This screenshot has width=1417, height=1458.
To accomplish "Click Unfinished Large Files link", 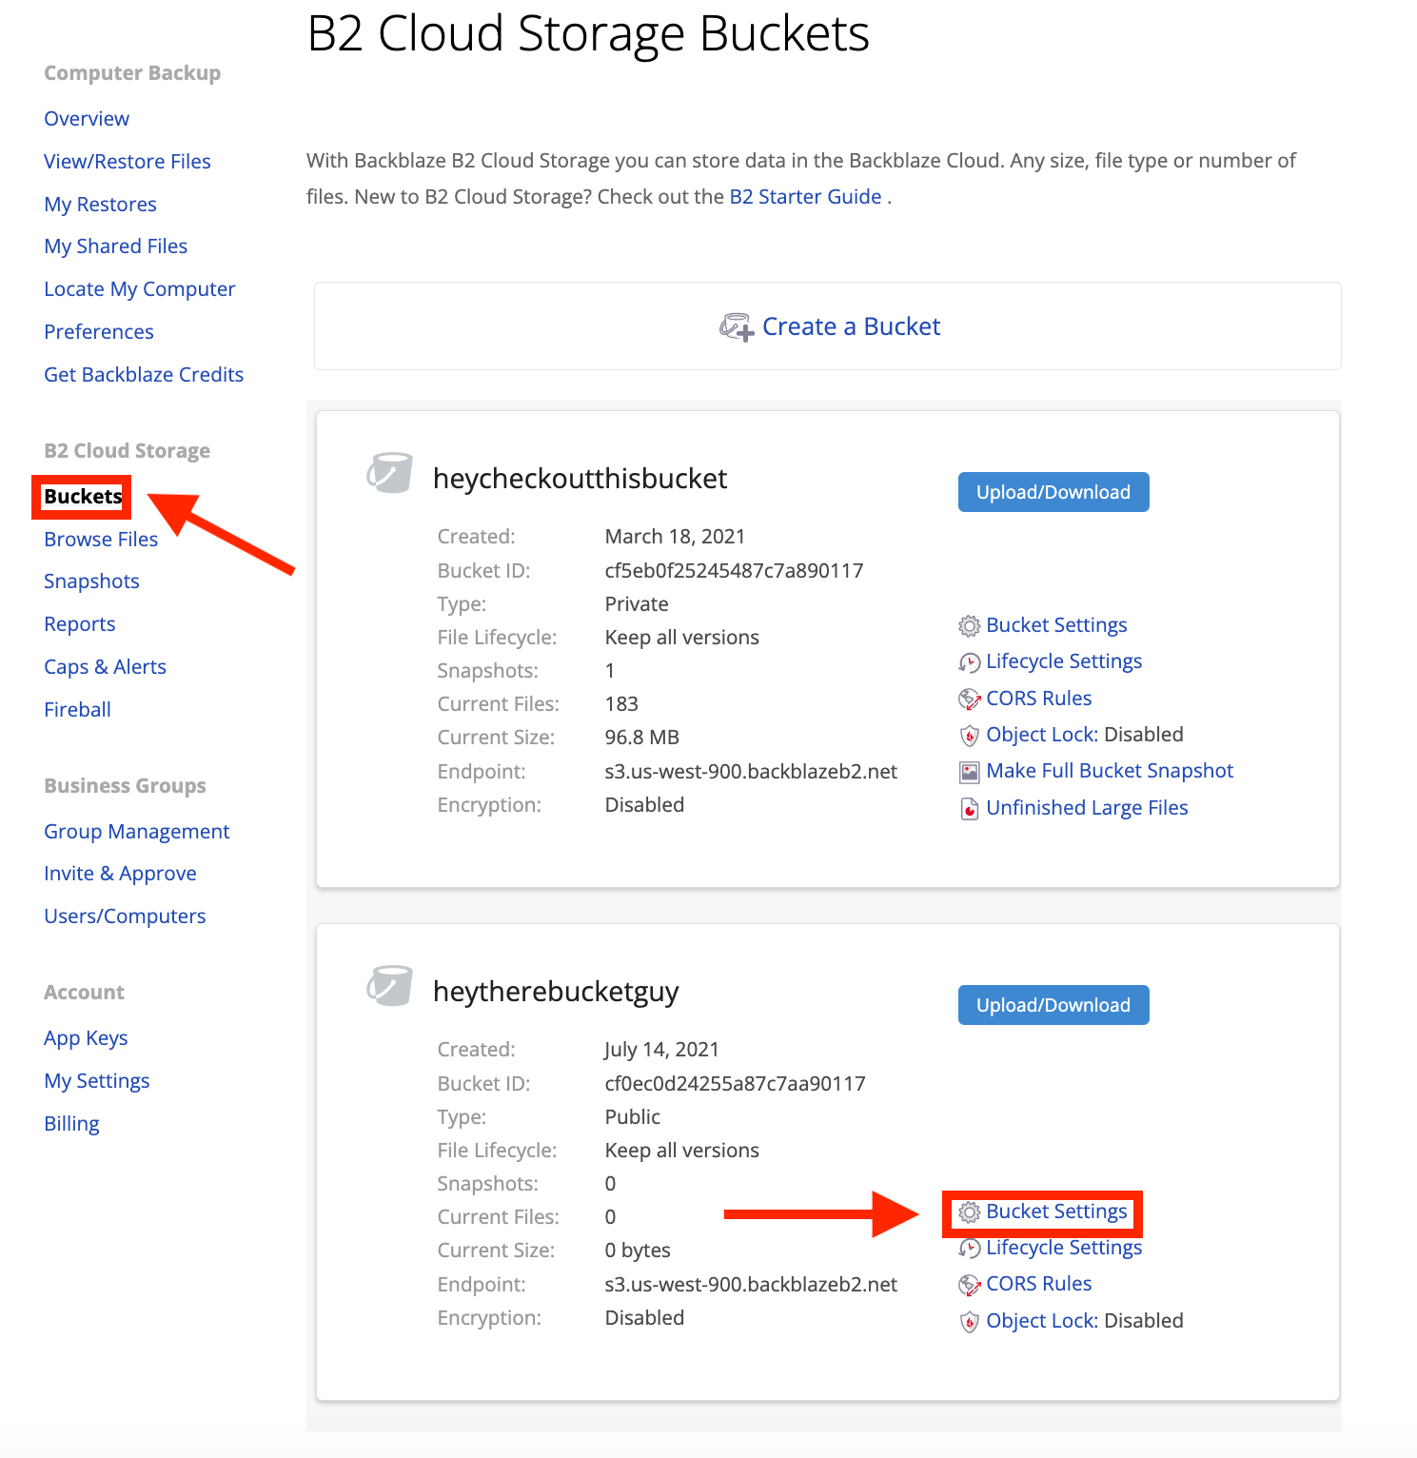I will [x=1087, y=808].
